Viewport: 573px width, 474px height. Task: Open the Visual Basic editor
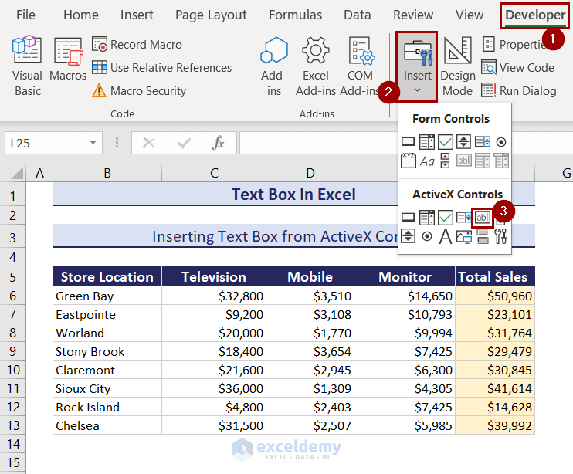click(x=27, y=66)
